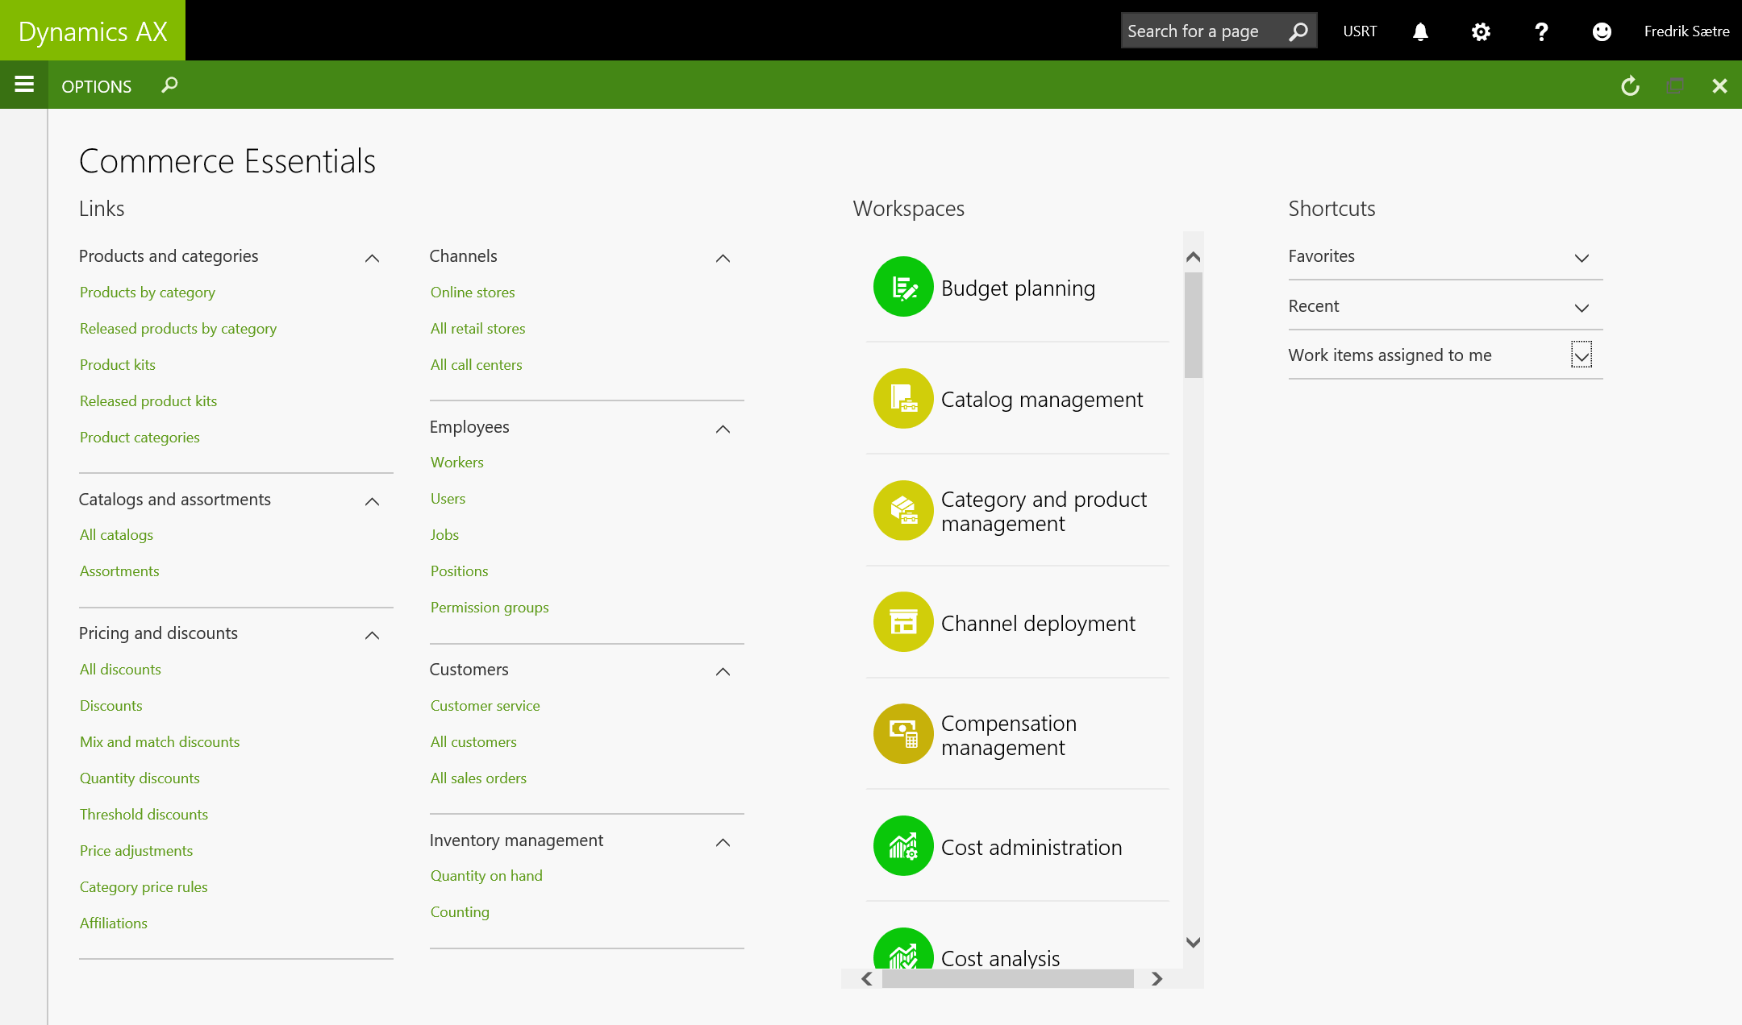The width and height of the screenshot is (1742, 1025).
Task: Open the settings gear icon
Action: click(x=1481, y=31)
